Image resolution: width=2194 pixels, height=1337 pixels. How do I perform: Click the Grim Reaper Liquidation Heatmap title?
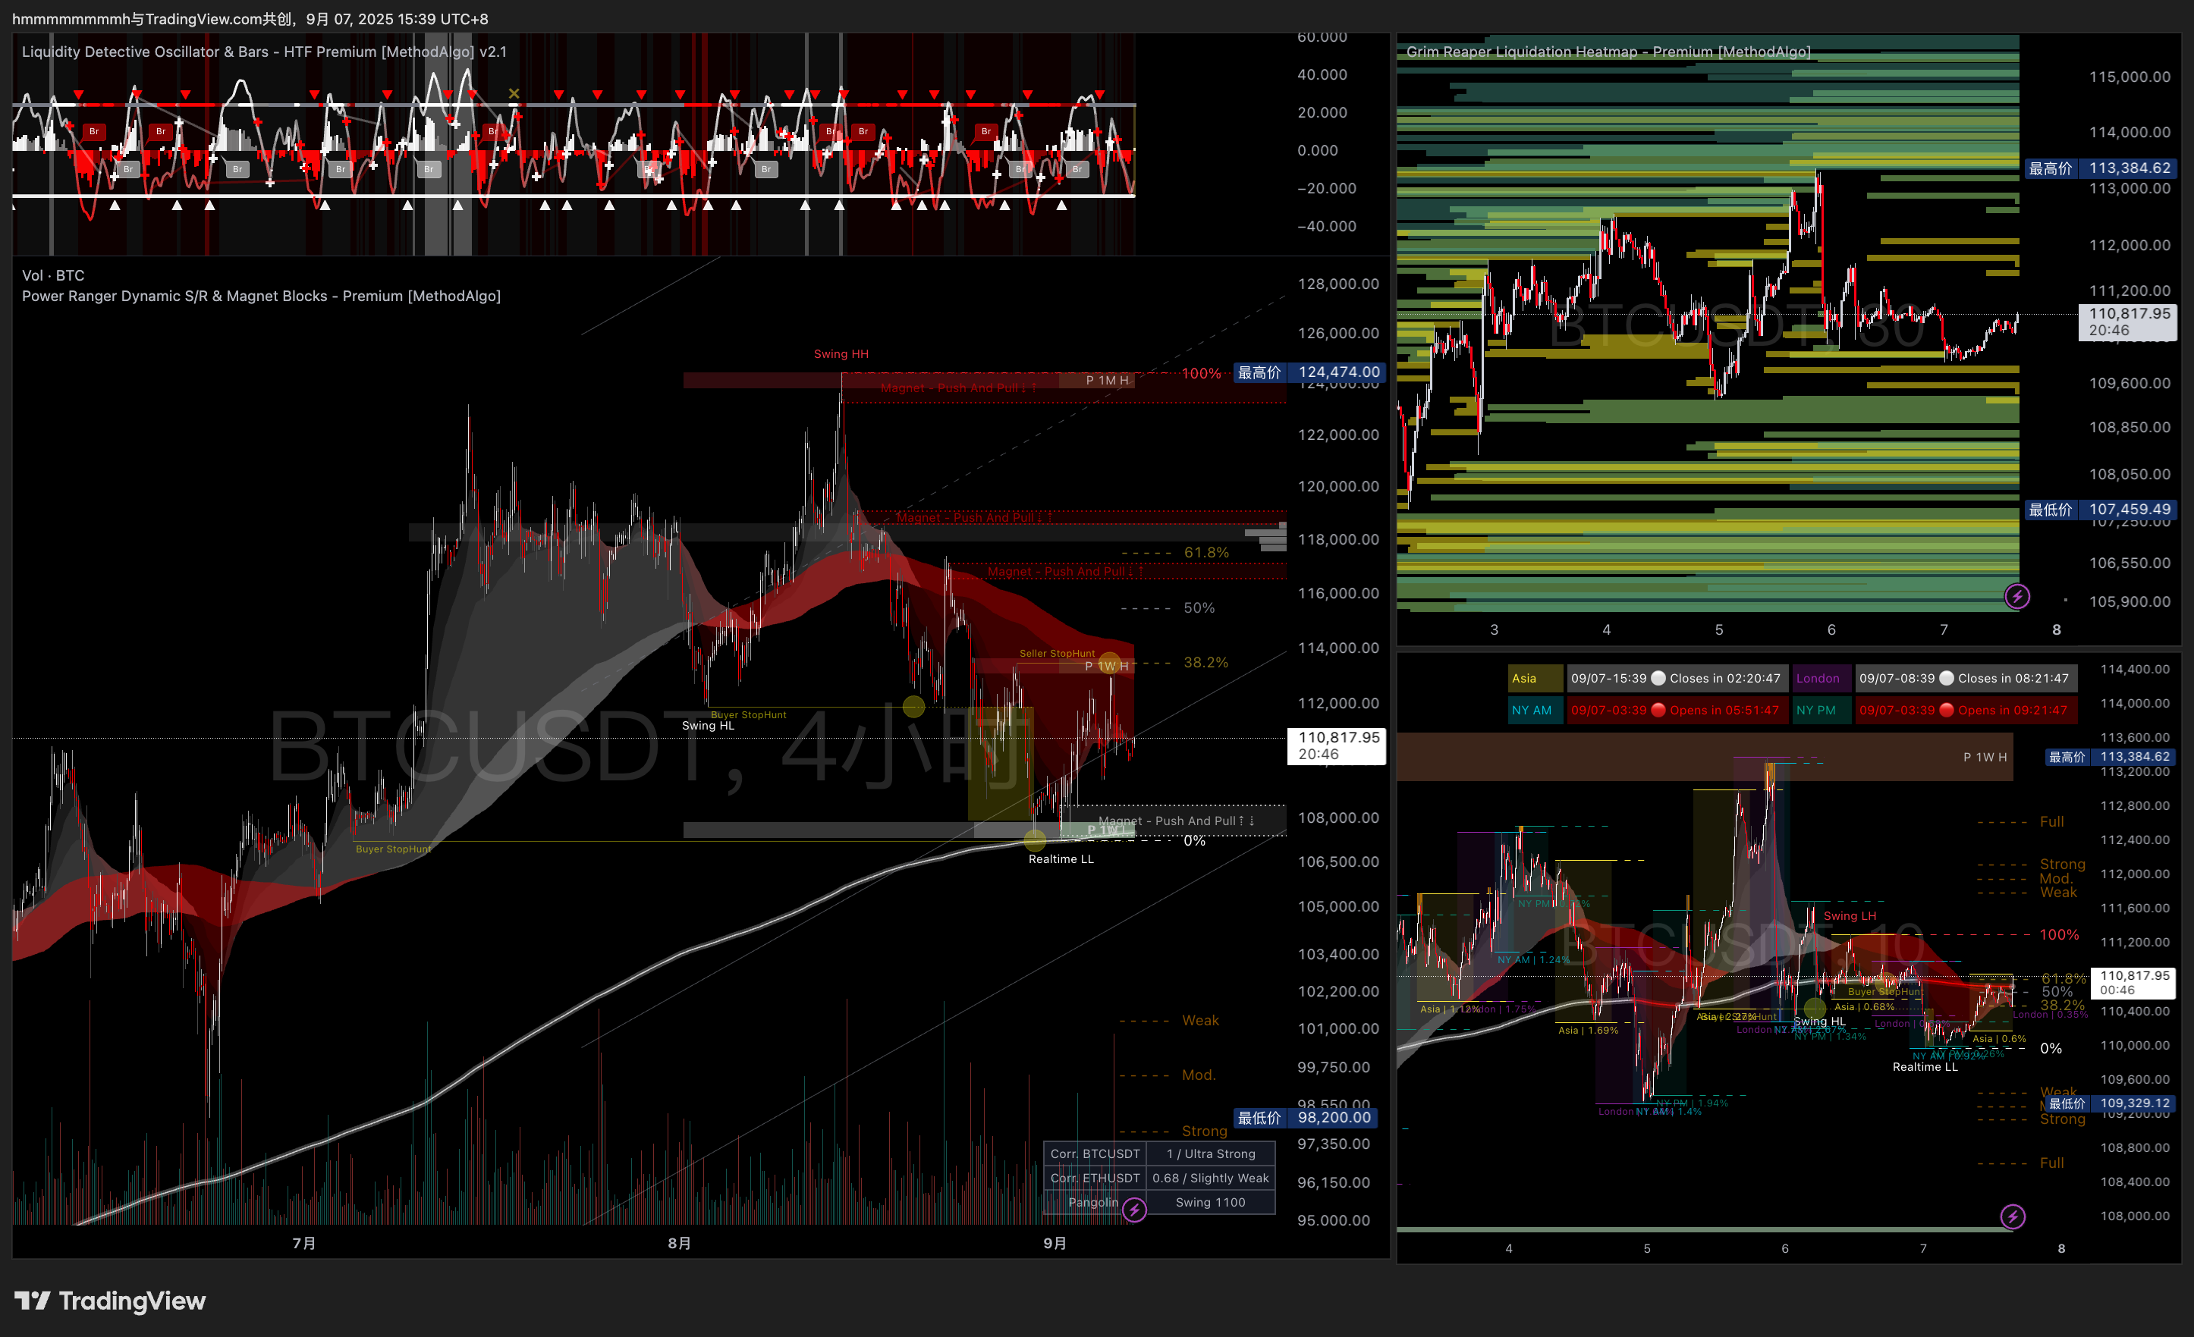tap(1608, 52)
